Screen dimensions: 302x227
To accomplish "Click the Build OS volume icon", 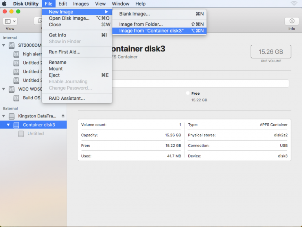I will (17, 98).
